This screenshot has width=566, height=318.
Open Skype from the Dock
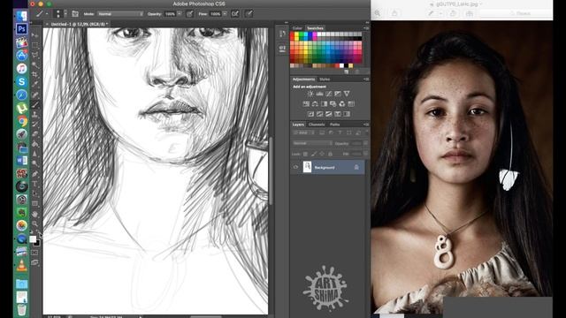[21, 81]
